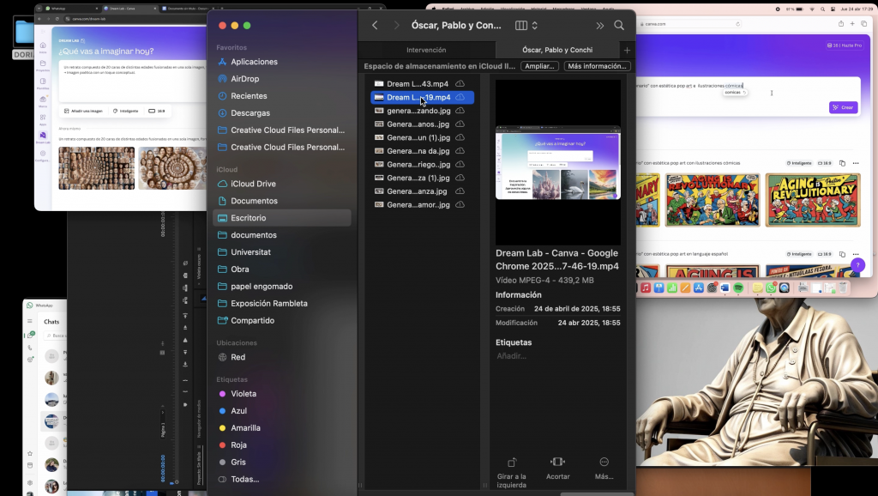The height and width of the screenshot is (496, 878).
Task: Click the Acortar trim video icon
Action: click(x=558, y=462)
